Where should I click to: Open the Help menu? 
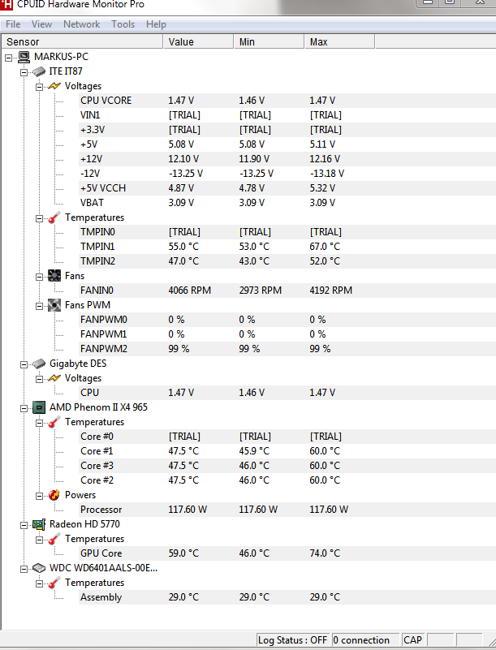pyautogui.click(x=156, y=24)
